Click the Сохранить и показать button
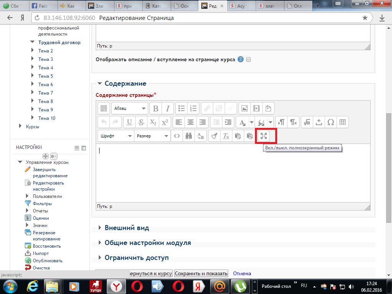392x294 pixels. 201,273
